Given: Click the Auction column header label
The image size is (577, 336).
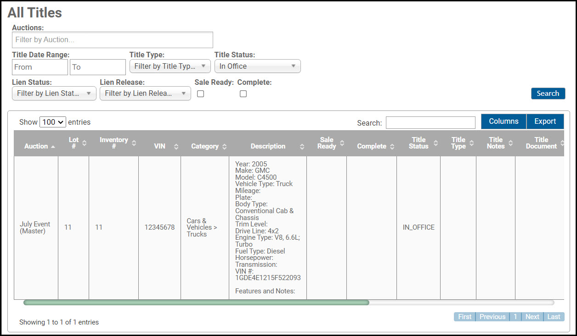Looking at the screenshot, I should pos(36,146).
